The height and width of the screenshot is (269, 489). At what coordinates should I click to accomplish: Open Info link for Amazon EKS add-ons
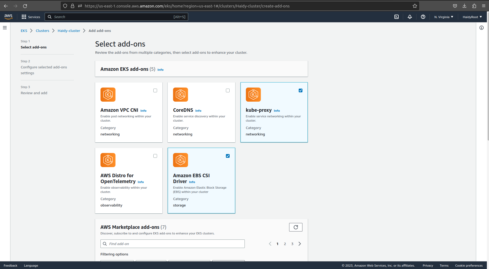pos(161,70)
